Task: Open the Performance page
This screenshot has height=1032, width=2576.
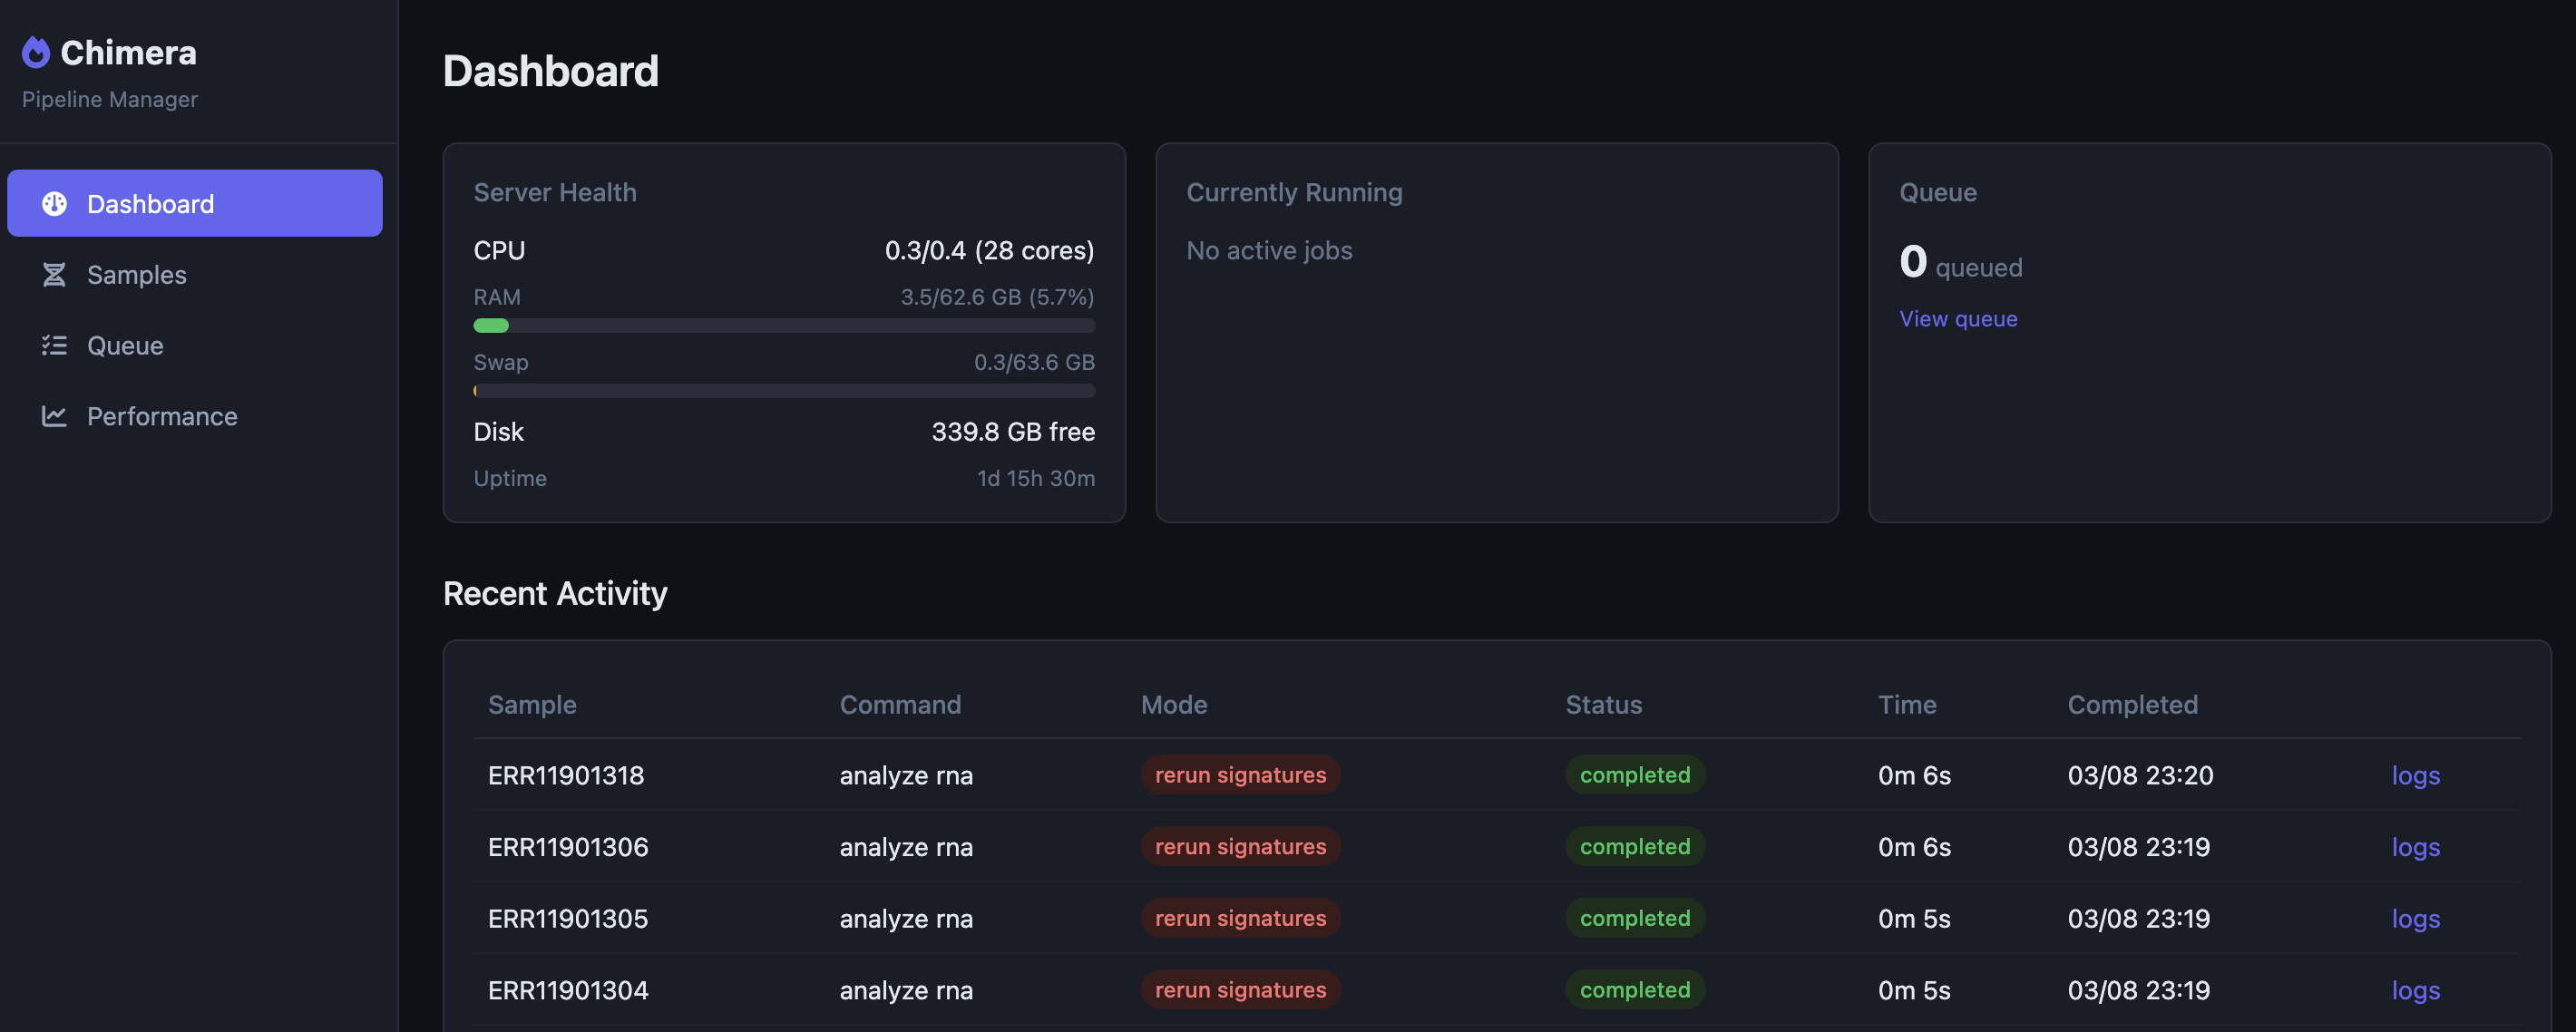Action: (x=161, y=416)
